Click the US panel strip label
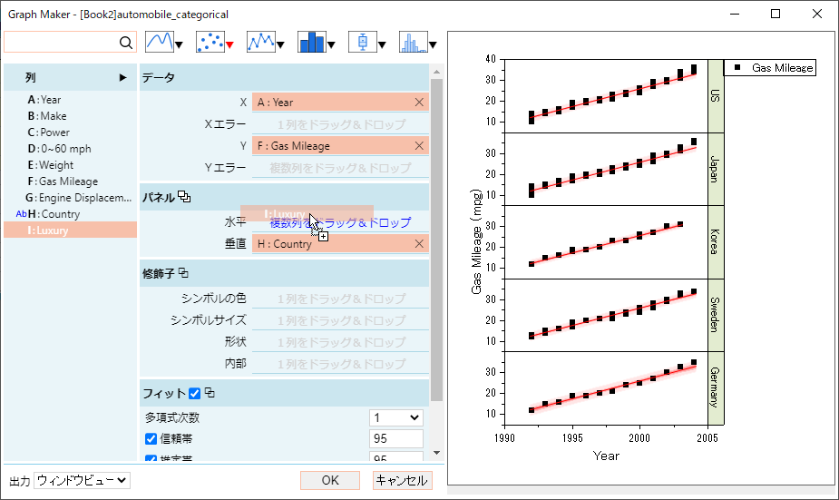This screenshot has height=500, width=839. (x=716, y=96)
